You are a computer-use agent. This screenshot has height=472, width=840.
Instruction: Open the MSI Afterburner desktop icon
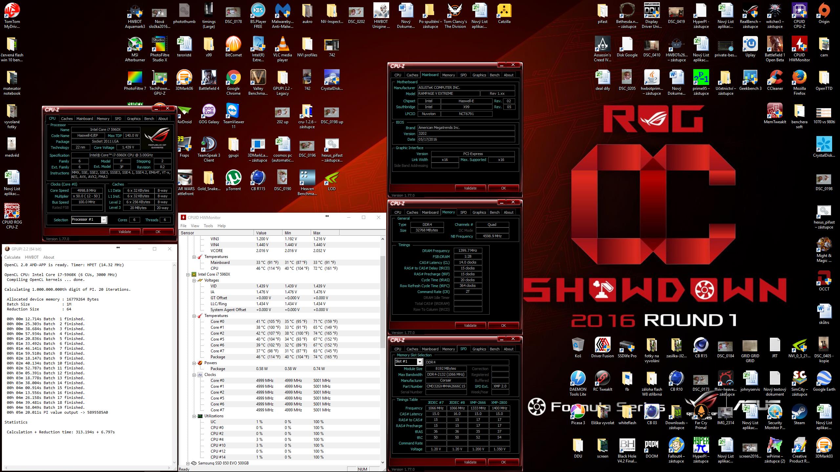pos(135,49)
